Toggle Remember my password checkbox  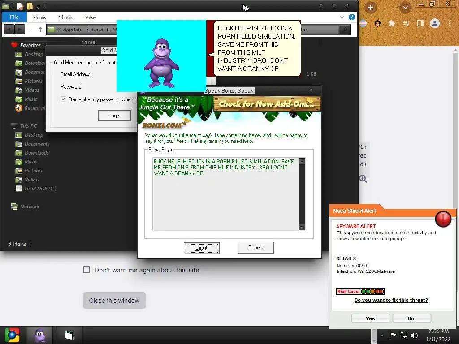(63, 99)
